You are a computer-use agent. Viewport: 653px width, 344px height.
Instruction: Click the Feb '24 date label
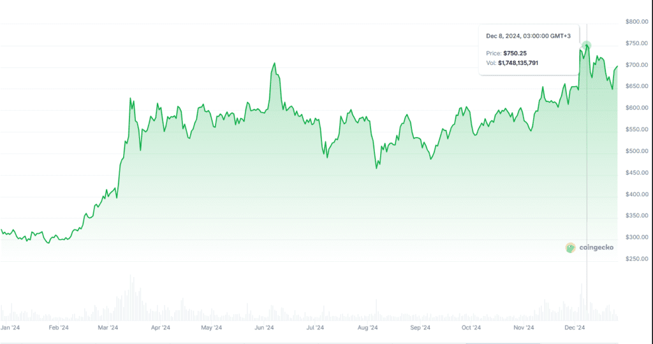[x=58, y=328]
